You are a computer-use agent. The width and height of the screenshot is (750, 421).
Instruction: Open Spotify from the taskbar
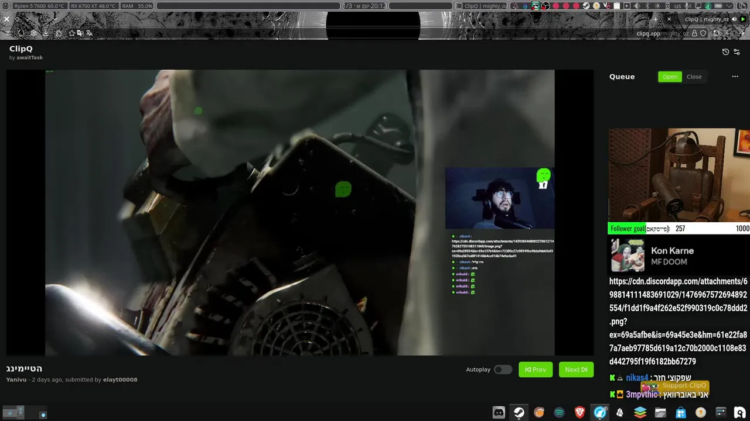pyautogui.click(x=559, y=412)
